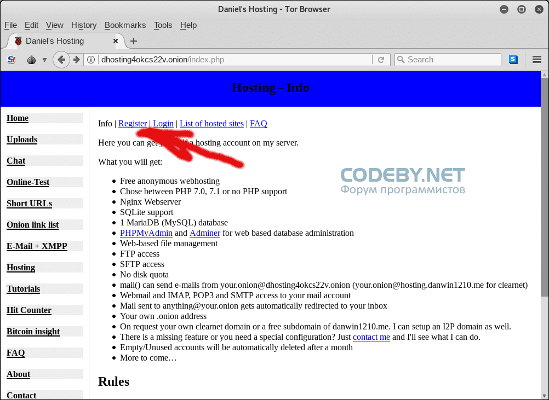Screen dimensions: 549x400
Task: Click the tab's raspberry favicon
Action: pyautogui.click(x=18, y=41)
